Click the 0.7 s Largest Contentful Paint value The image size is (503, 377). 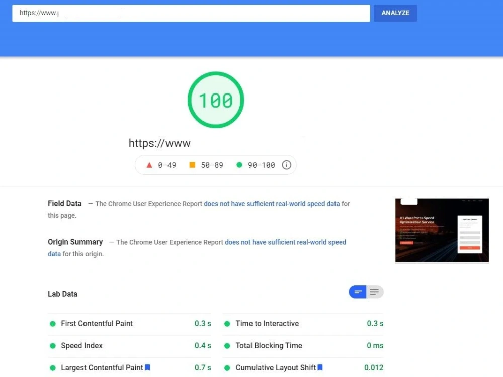tap(203, 368)
